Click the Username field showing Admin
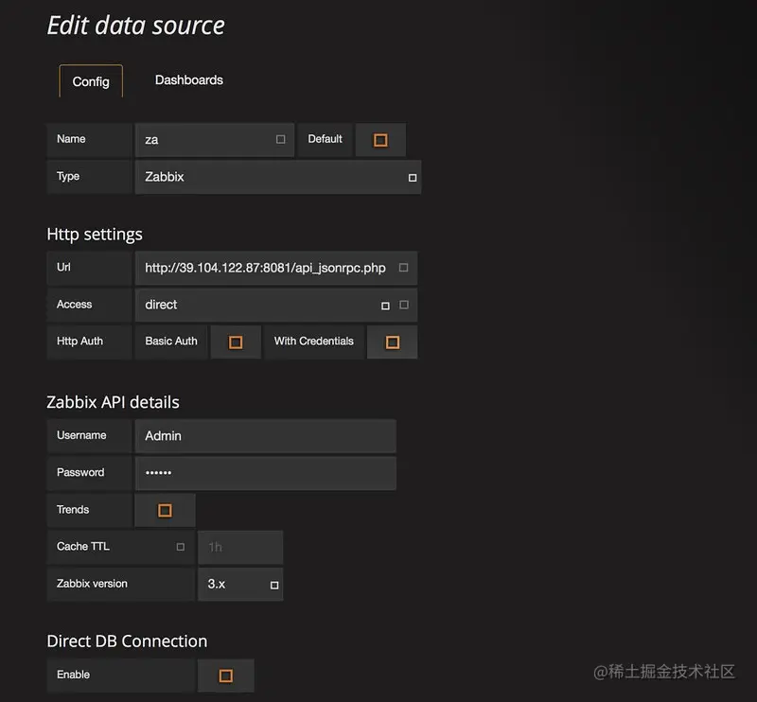Image resolution: width=757 pixels, height=702 pixels. [266, 436]
